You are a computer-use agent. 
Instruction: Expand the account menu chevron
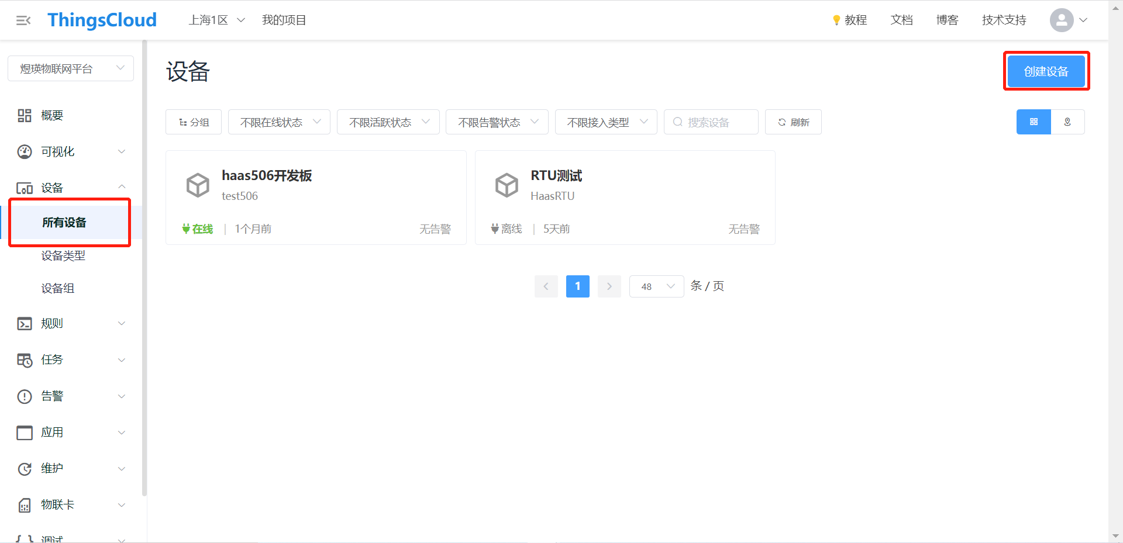[1083, 20]
